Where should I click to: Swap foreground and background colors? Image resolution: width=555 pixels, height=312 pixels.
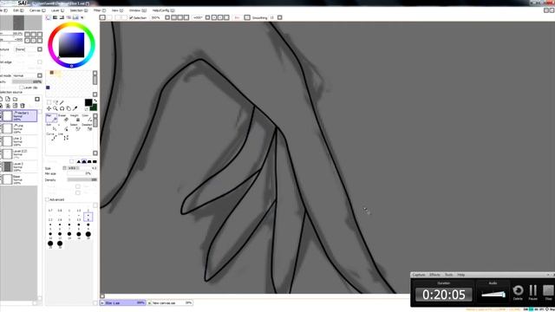coord(95,101)
